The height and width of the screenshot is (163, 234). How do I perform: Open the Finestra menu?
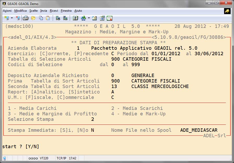[x=66, y=11]
